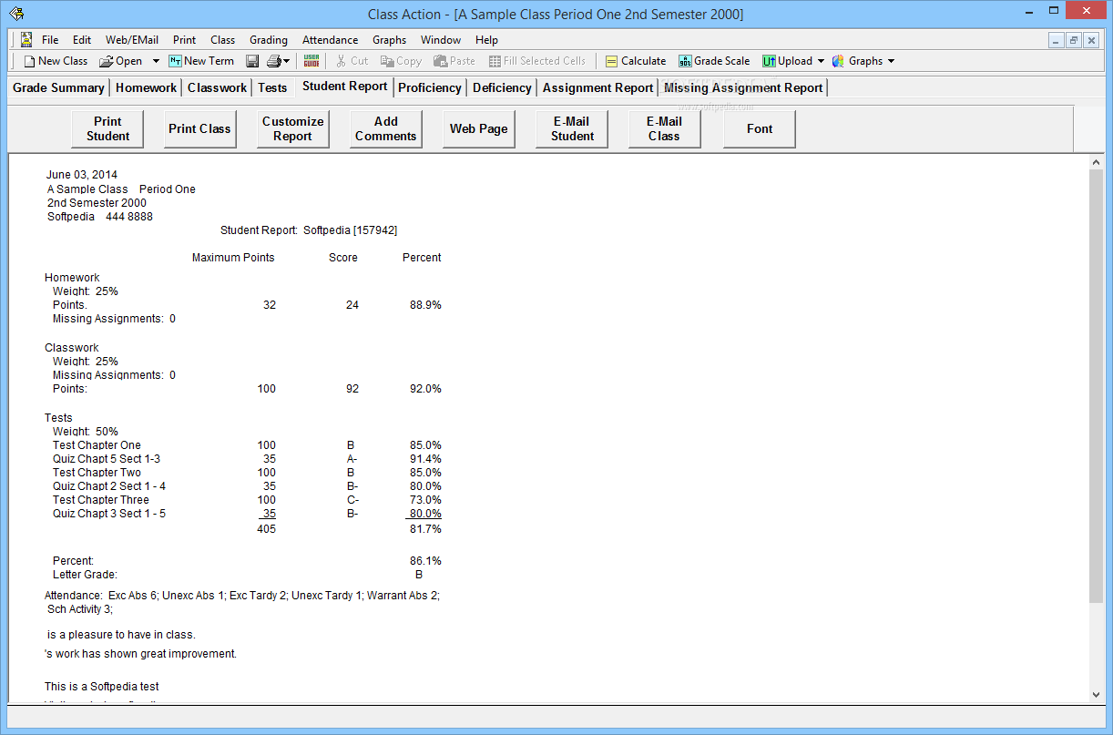The height and width of the screenshot is (735, 1113).
Task: Expand the Open dropdown arrow
Action: click(156, 61)
